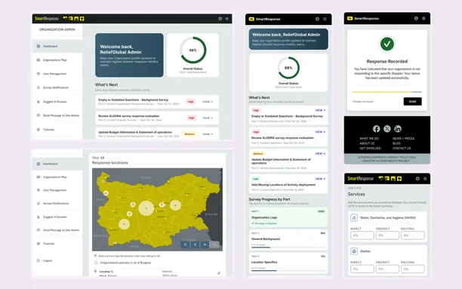Expand VIEW on mobile 'Update Budget Information' card
462x289 pixels.
pos(320,154)
